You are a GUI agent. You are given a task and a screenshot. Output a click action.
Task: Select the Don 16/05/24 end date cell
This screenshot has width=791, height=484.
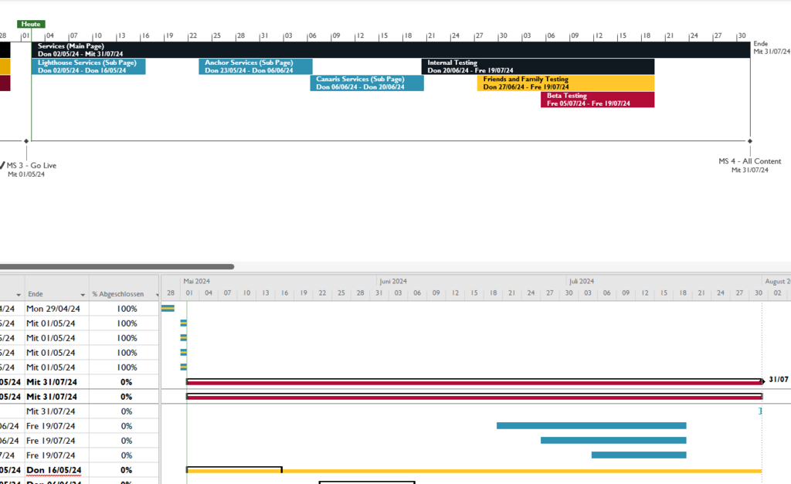coord(53,470)
